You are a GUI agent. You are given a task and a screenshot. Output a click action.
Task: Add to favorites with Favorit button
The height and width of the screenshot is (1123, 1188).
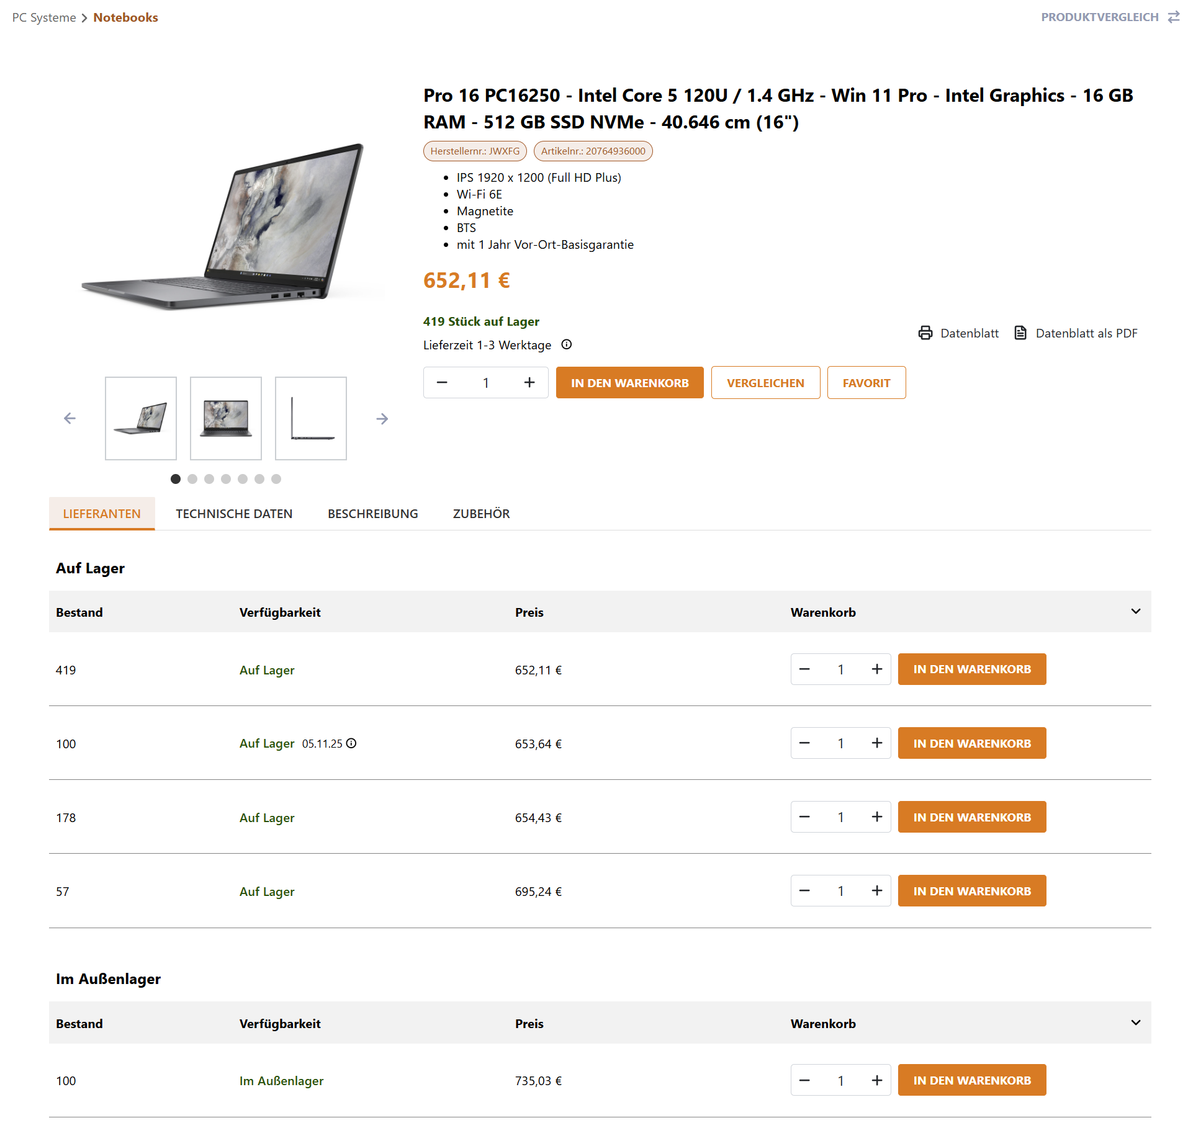pos(866,383)
